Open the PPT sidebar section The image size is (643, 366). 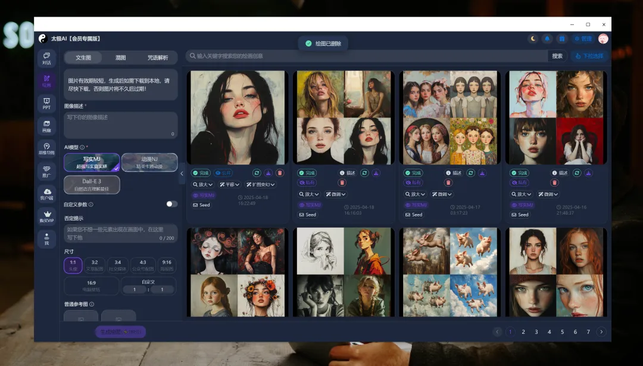pos(46,104)
